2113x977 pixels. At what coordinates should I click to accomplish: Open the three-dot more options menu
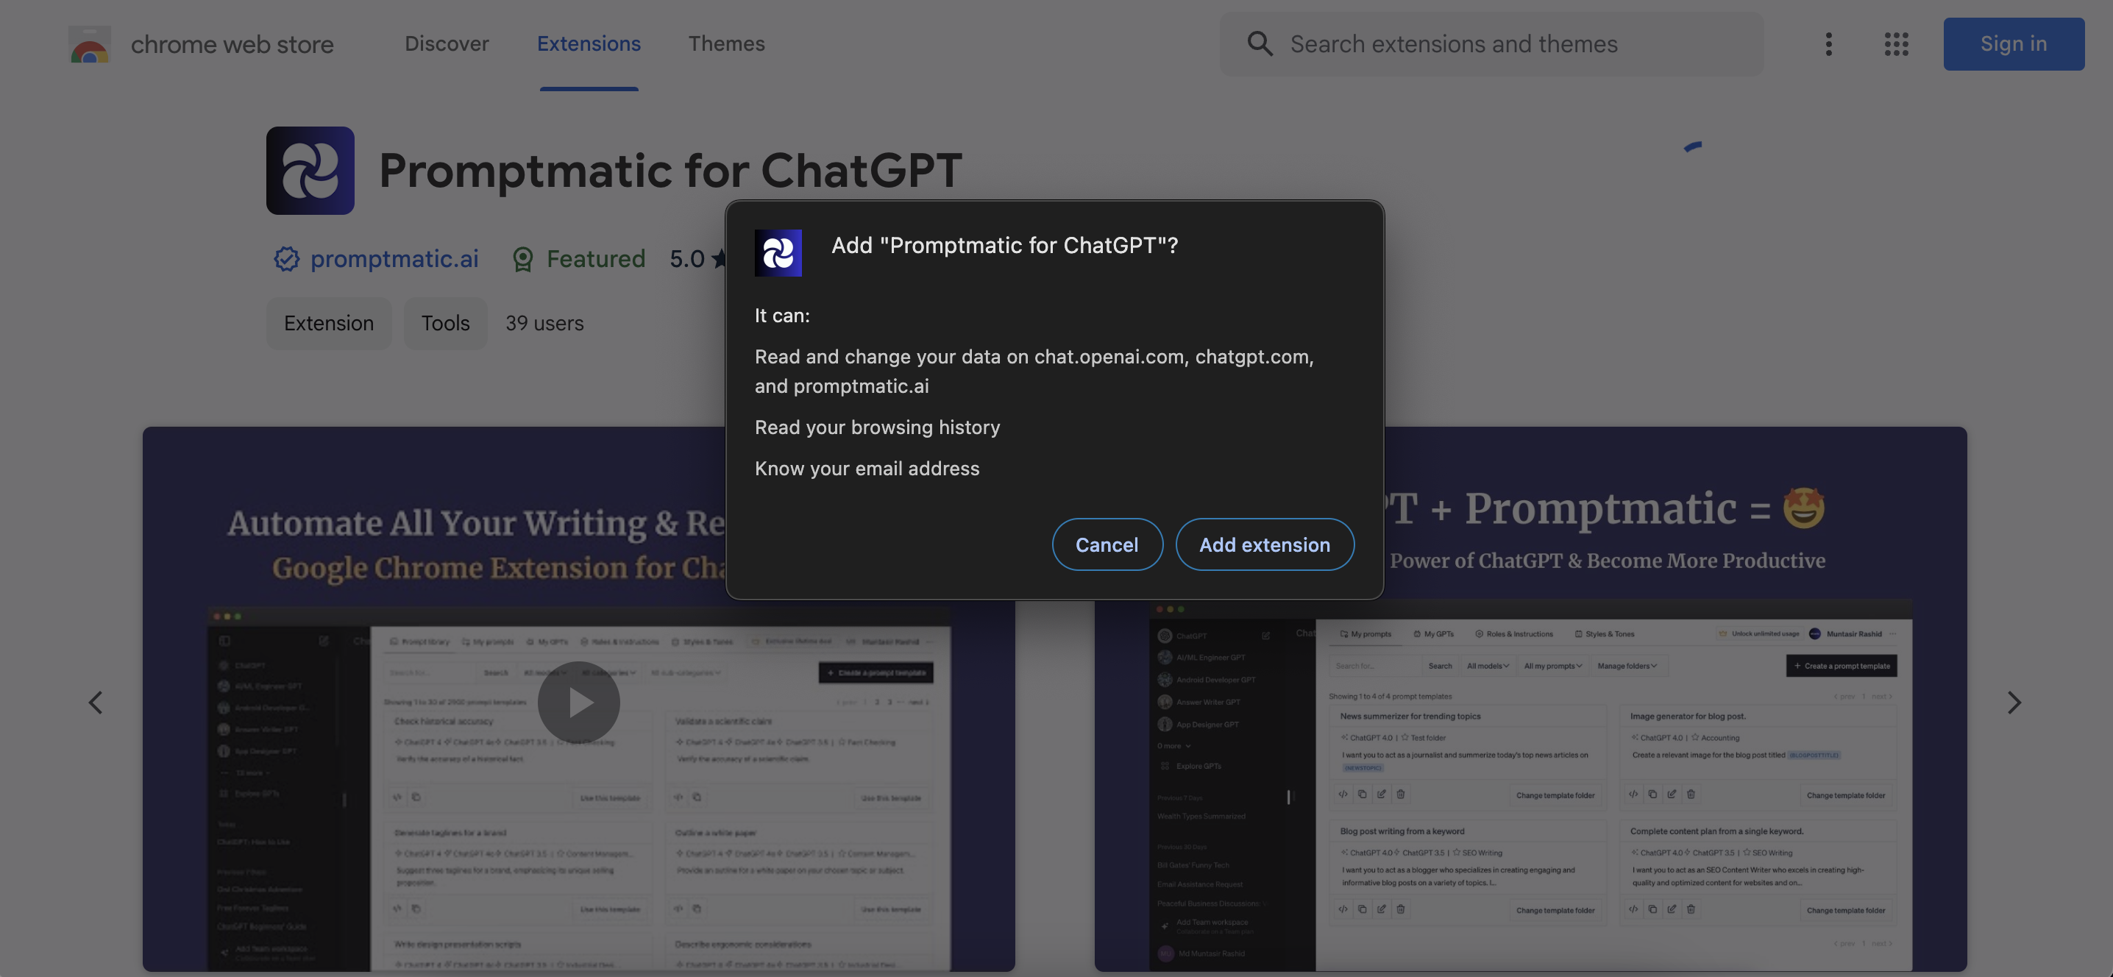[1828, 44]
